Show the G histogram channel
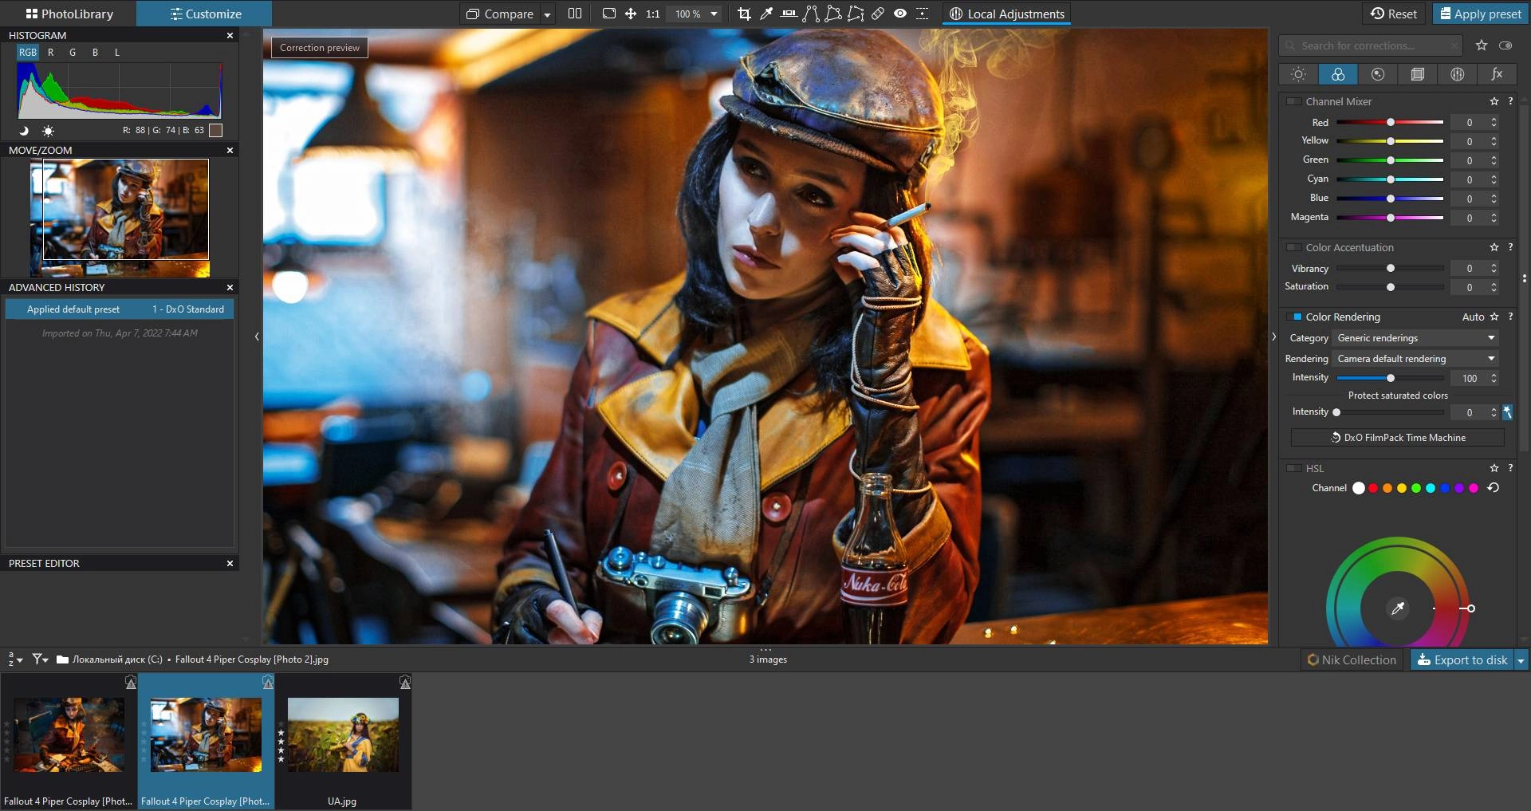Image resolution: width=1531 pixels, height=811 pixels. [x=73, y=52]
